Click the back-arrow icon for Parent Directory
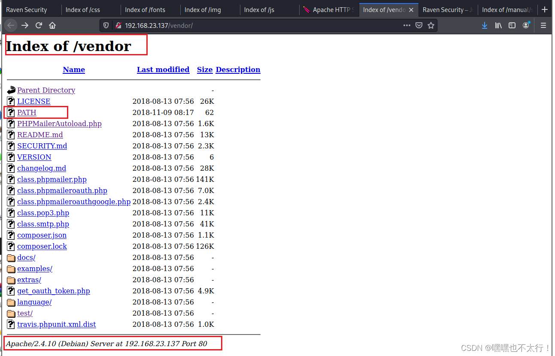 click(11, 91)
